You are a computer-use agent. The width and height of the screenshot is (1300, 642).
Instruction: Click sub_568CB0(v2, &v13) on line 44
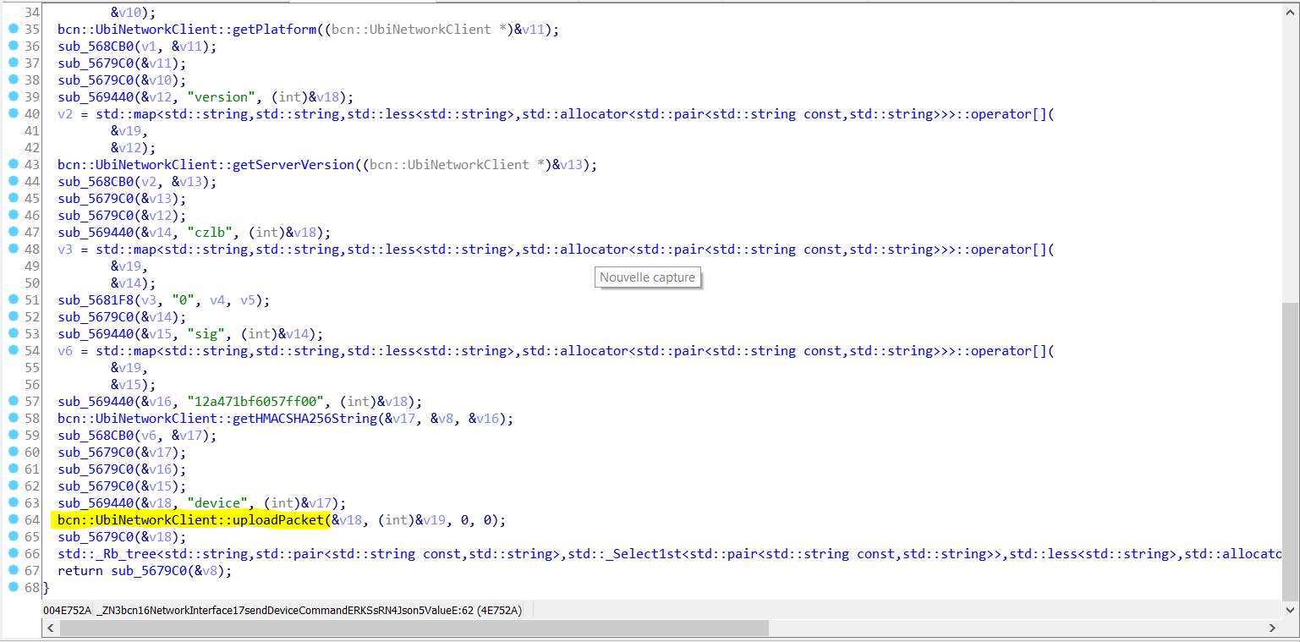[x=137, y=181]
